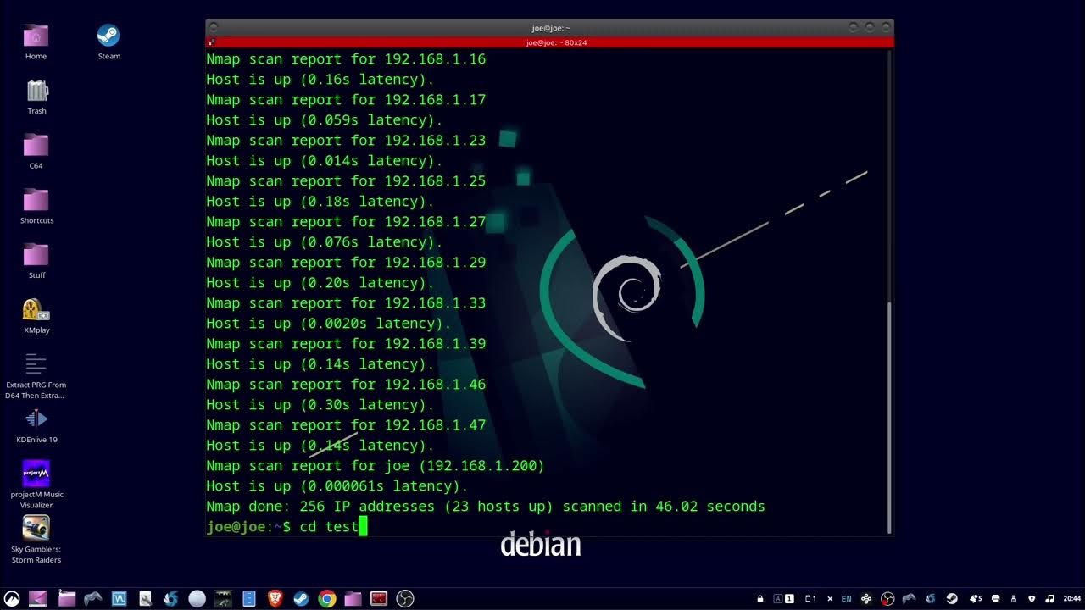Click the second purple folder taskbar icon
The width and height of the screenshot is (1085, 610).
point(353,598)
